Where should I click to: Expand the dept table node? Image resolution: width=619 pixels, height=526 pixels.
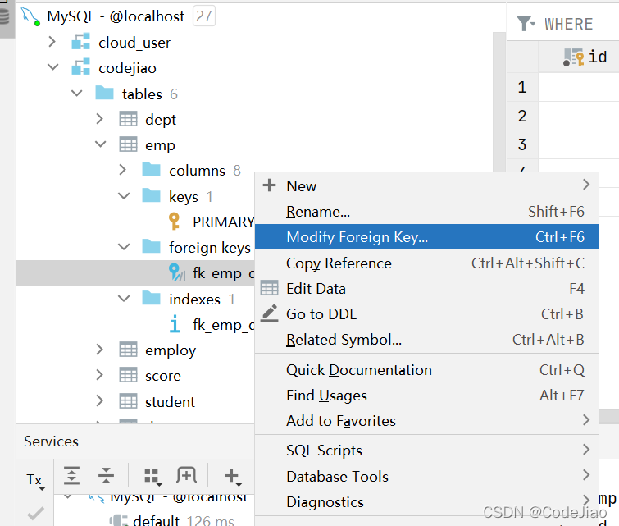click(99, 118)
